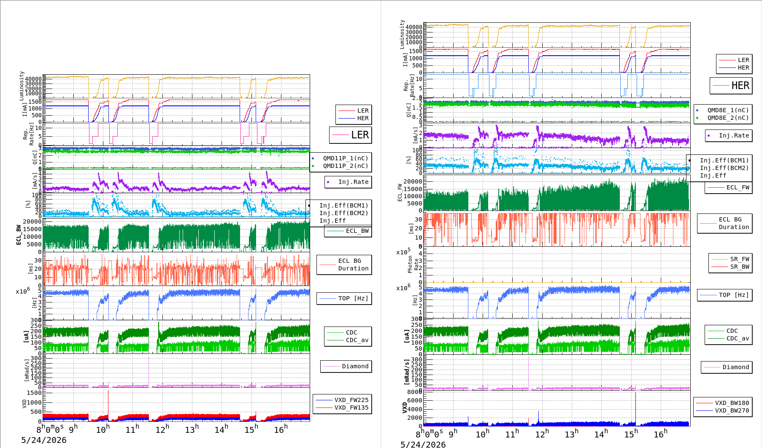Select CDC_av legend entry in the LER panel
This screenshot has width=762, height=448.
pyautogui.click(x=357, y=340)
